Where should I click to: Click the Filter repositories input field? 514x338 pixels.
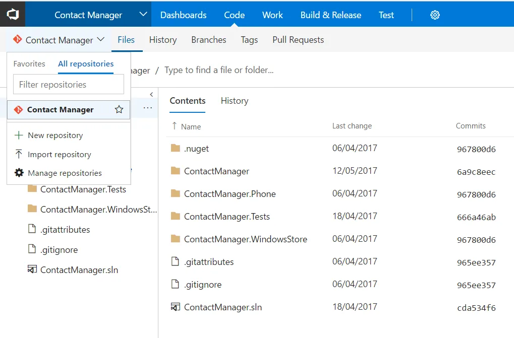[68, 84]
